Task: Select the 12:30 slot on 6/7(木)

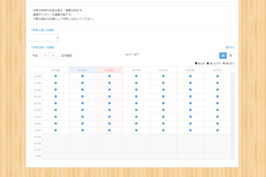Action: coord(218,96)
